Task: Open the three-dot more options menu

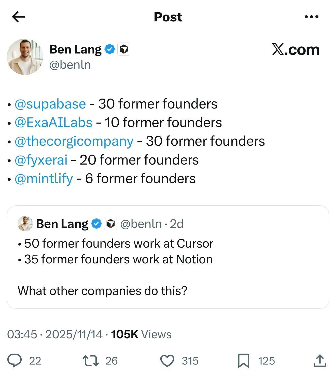Action: [311, 17]
